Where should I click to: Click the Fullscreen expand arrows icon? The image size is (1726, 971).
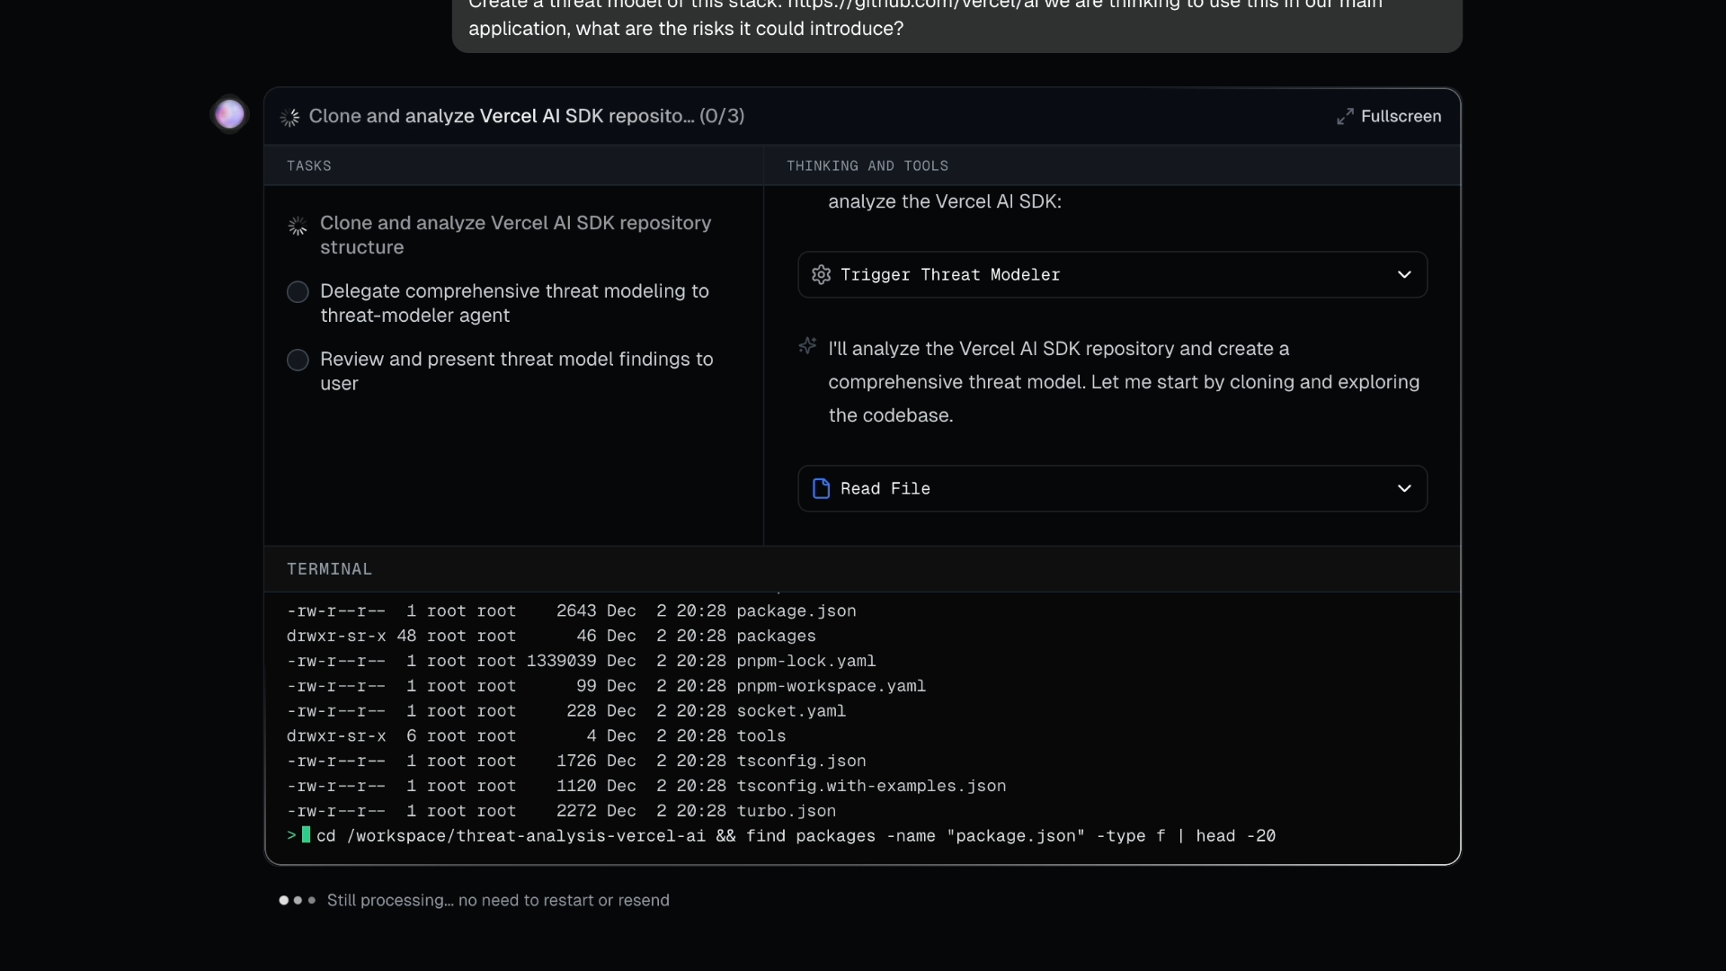[1345, 117]
